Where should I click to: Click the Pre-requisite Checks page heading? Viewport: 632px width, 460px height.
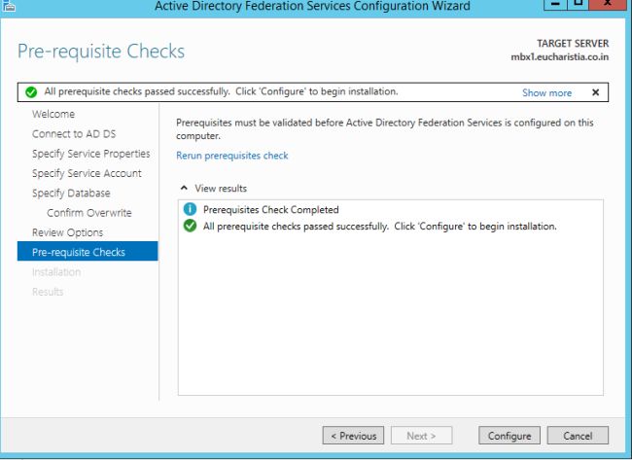click(x=101, y=52)
